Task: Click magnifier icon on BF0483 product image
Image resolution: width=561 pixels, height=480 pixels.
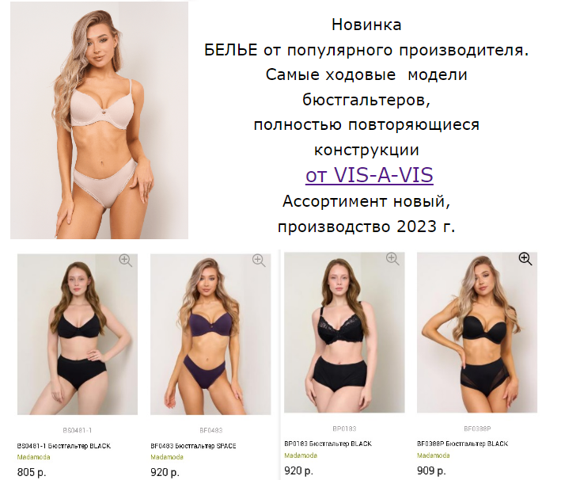Action: 259,261
